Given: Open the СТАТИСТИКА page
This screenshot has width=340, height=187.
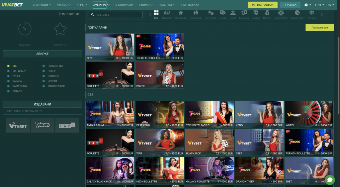Looking at the screenshot, I should click(190, 5).
